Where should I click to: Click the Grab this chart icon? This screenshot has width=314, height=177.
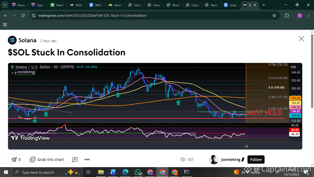pyautogui.click(x=33, y=159)
